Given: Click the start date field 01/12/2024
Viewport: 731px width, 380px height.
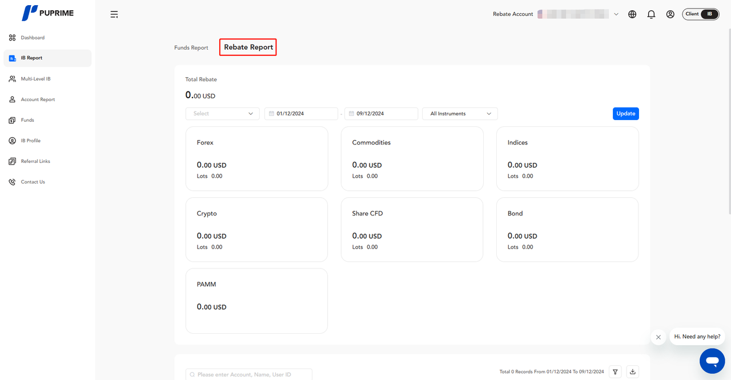Looking at the screenshot, I should [302, 114].
